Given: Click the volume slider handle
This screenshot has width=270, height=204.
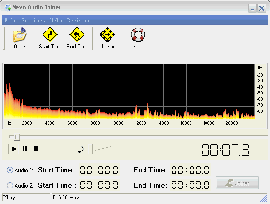Looking at the screenshot, I should pos(91,149).
